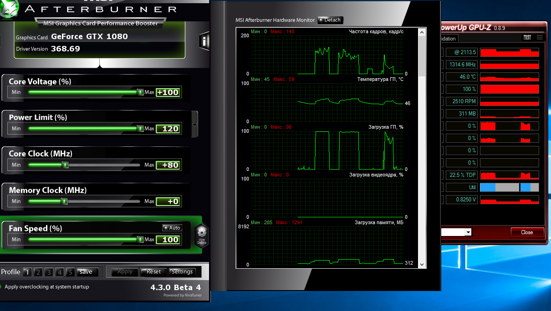Click the 'Частота кадров' framerate graph
Image resolution: width=551 pixels, height=311 pixels.
pos(327,55)
